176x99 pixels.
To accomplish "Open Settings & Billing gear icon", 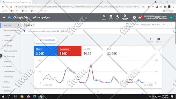I will (125, 17).
